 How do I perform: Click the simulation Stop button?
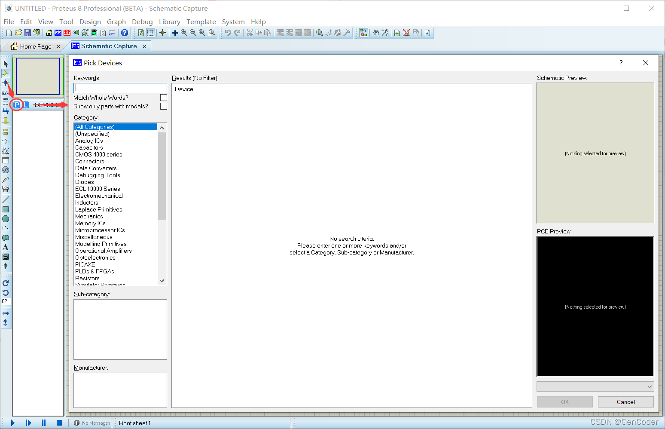tap(59, 423)
